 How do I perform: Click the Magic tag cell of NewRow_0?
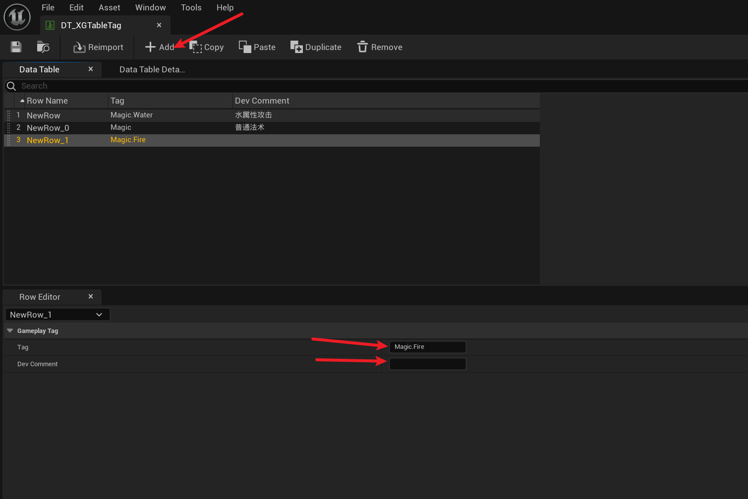click(120, 127)
